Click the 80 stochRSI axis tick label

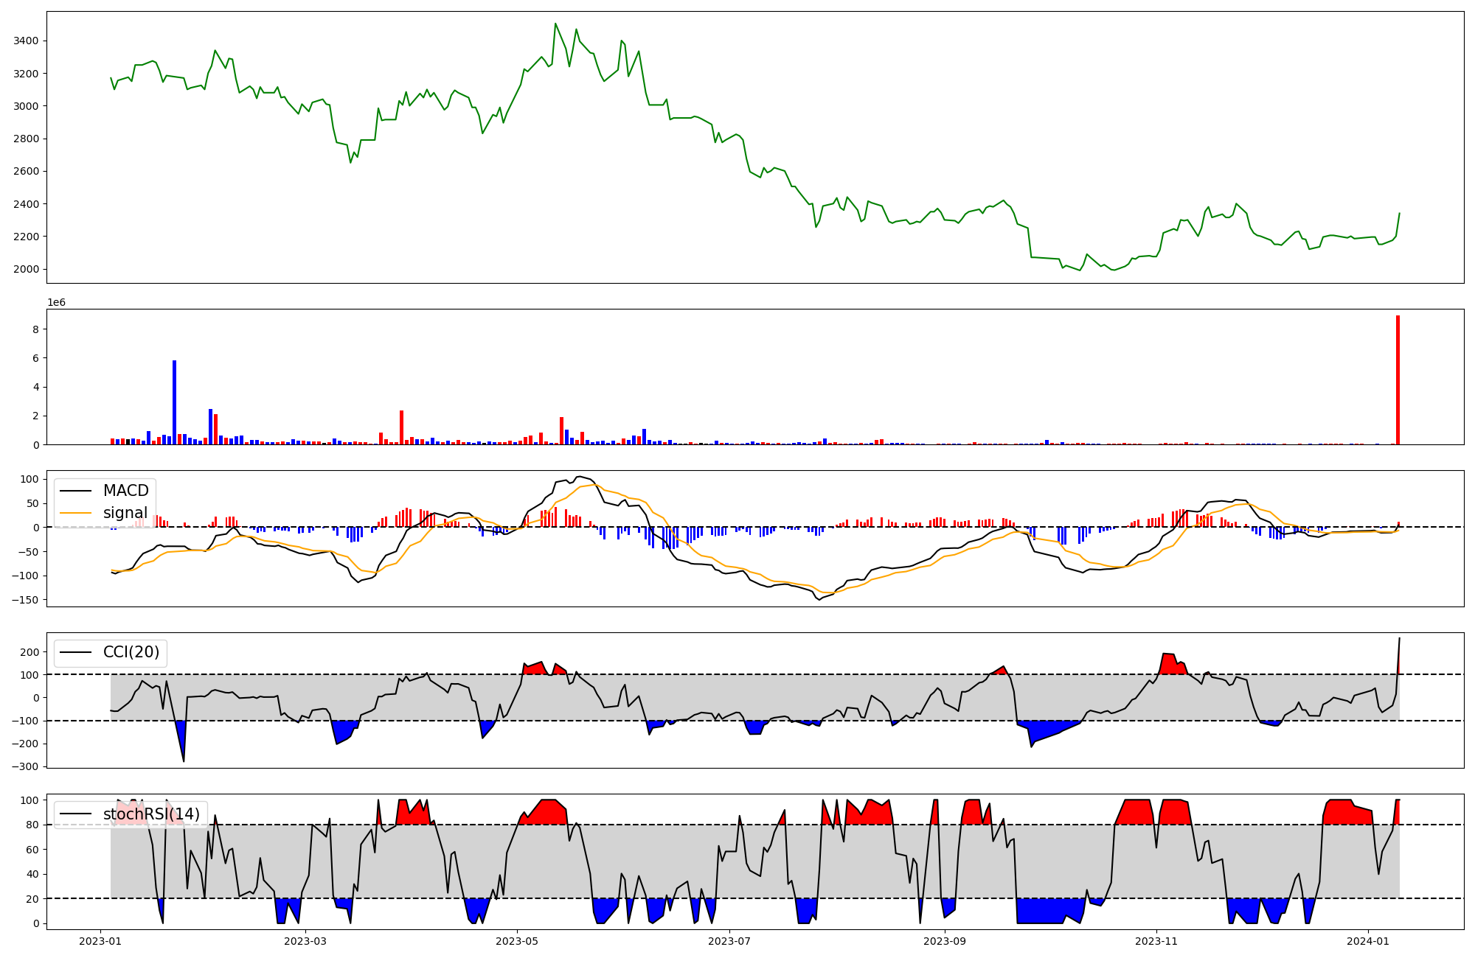pyautogui.click(x=32, y=825)
